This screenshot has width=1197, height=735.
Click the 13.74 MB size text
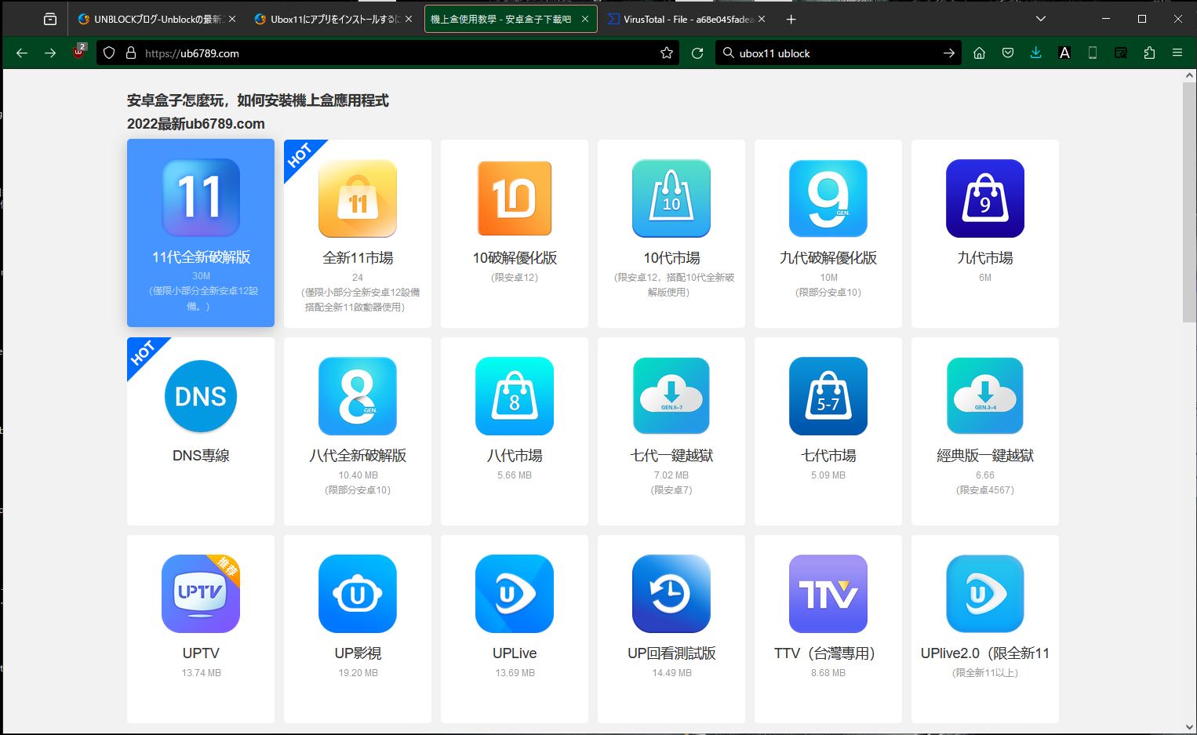point(201,673)
